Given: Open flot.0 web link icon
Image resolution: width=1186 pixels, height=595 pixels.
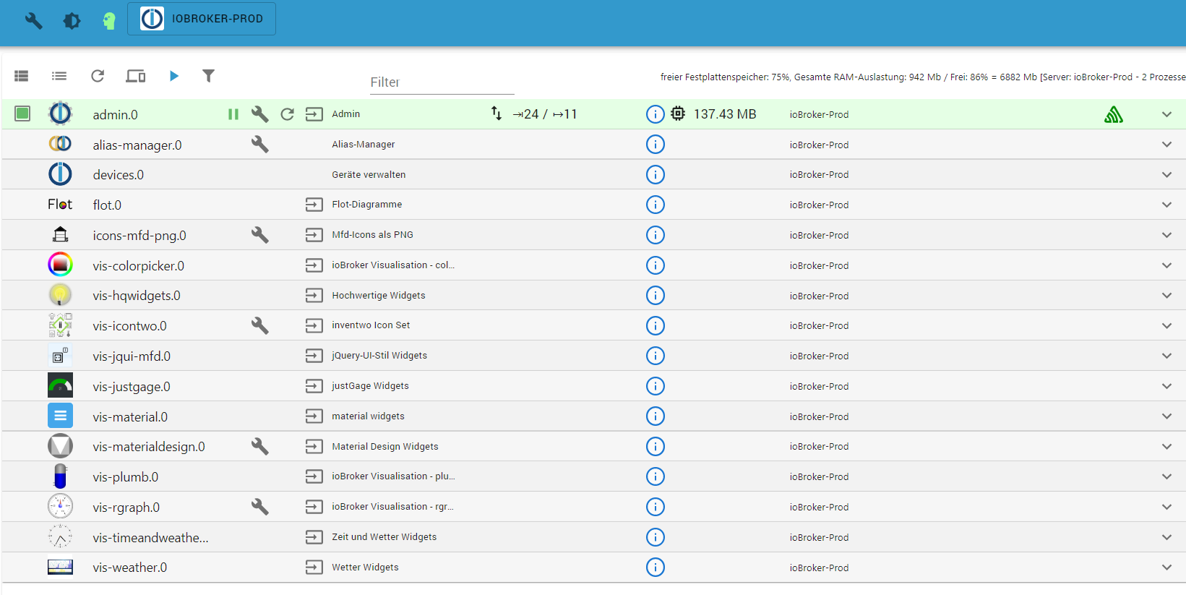Looking at the screenshot, I should pyautogui.click(x=314, y=205).
